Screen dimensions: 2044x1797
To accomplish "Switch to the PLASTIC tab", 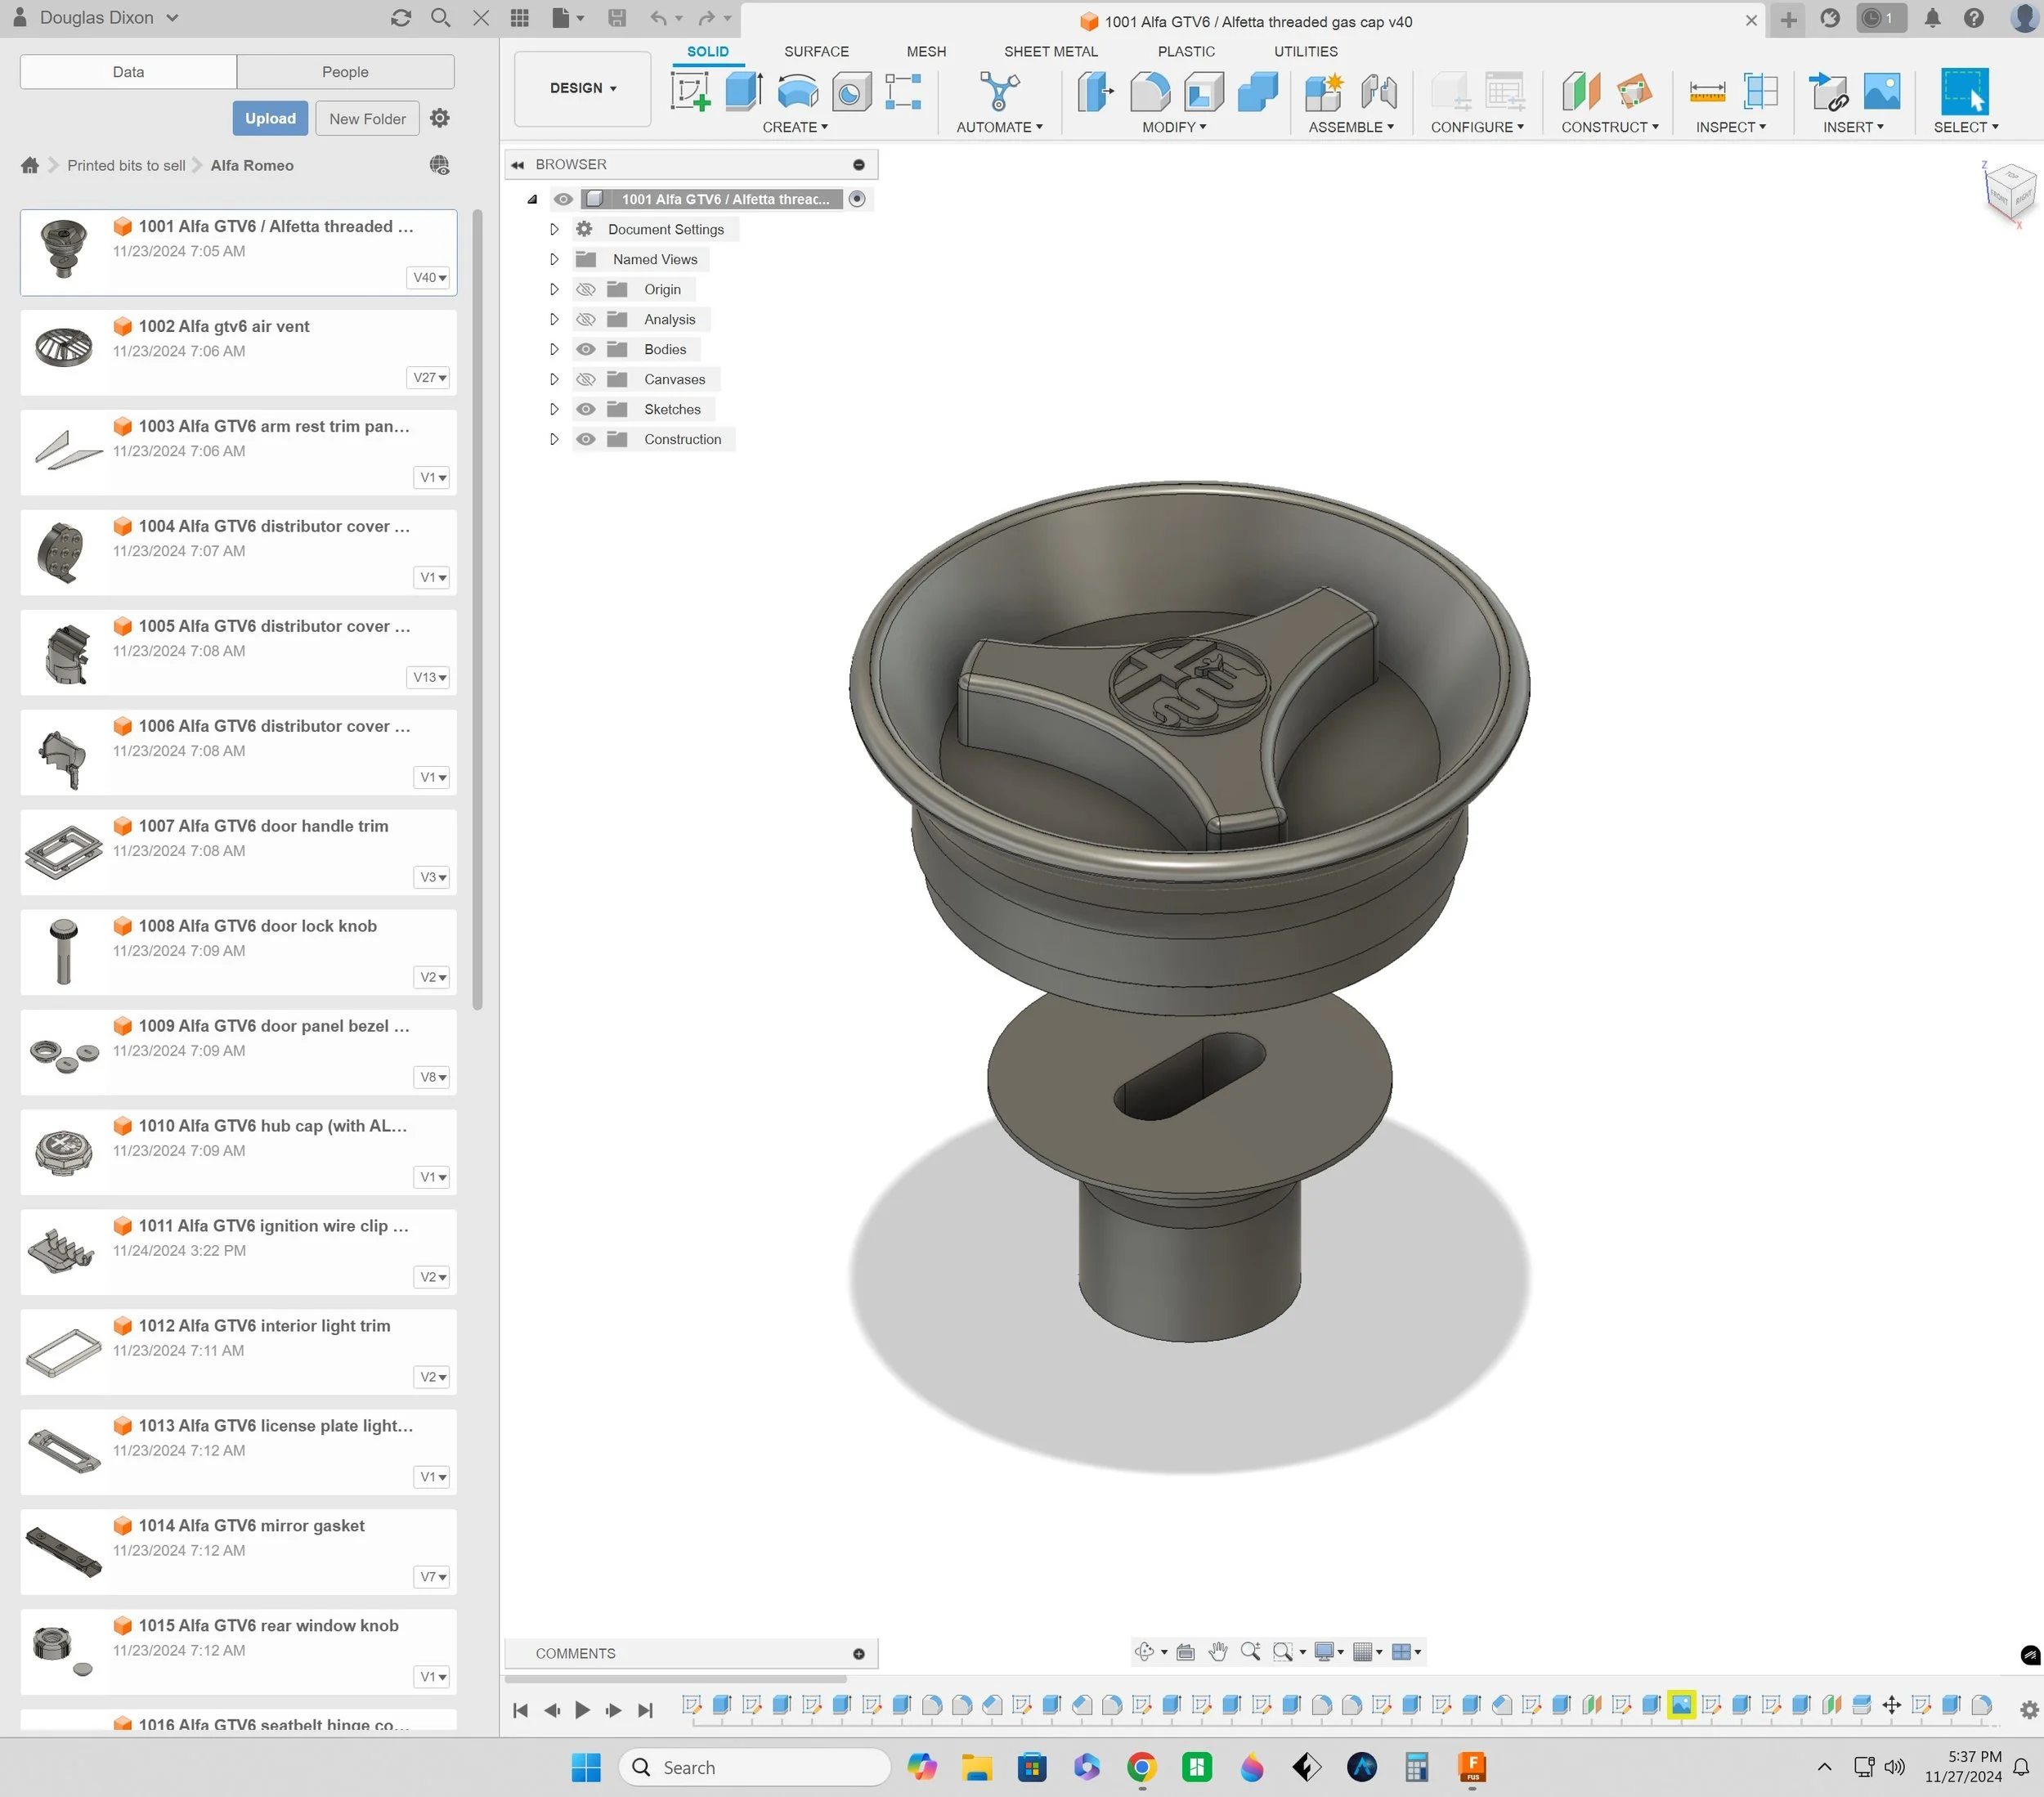I will tap(1186, 51).
